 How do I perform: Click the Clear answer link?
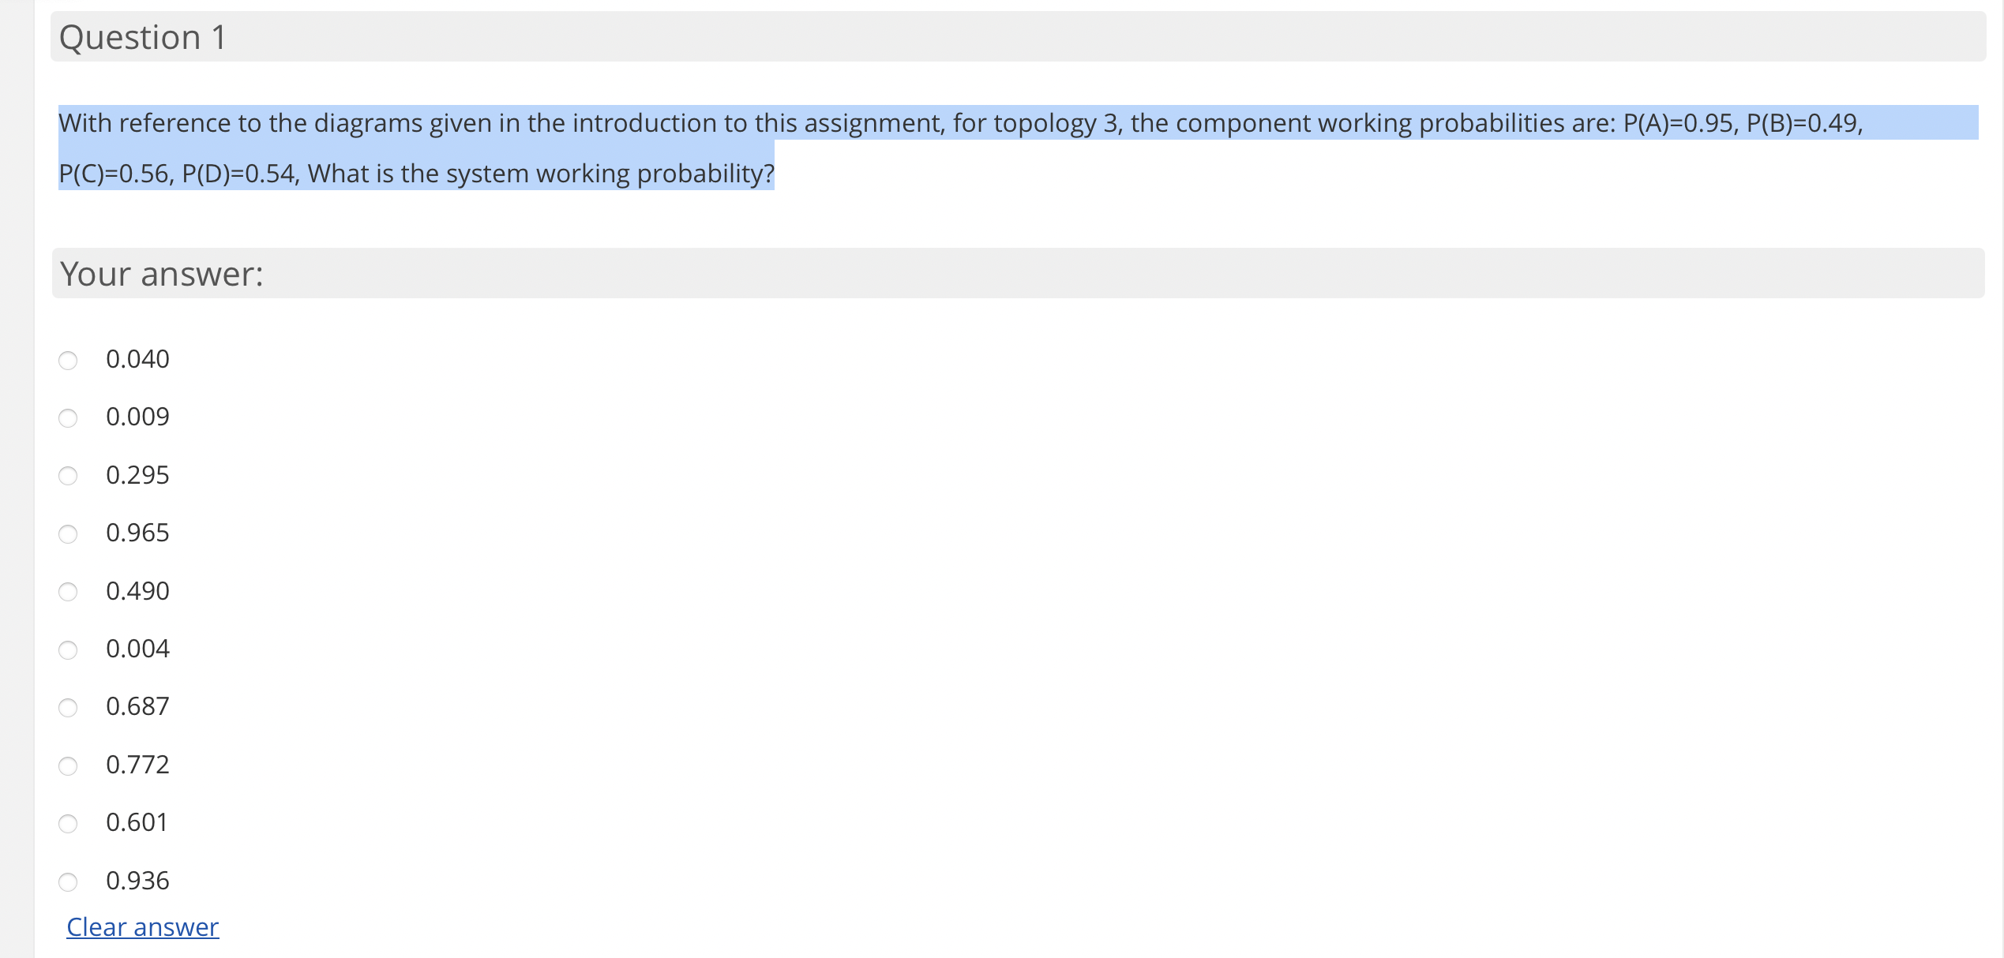tap(142, 927)
